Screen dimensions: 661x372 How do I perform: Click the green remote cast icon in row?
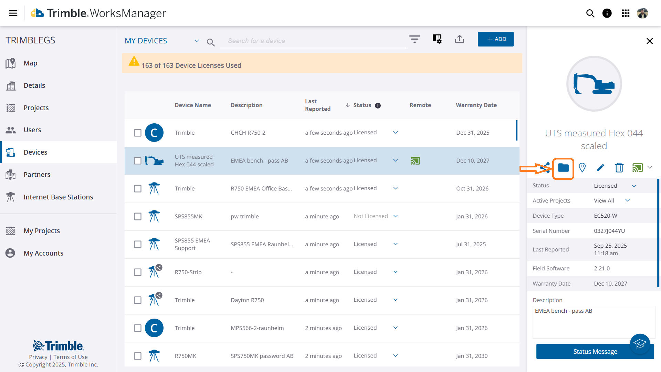(415, 161)
